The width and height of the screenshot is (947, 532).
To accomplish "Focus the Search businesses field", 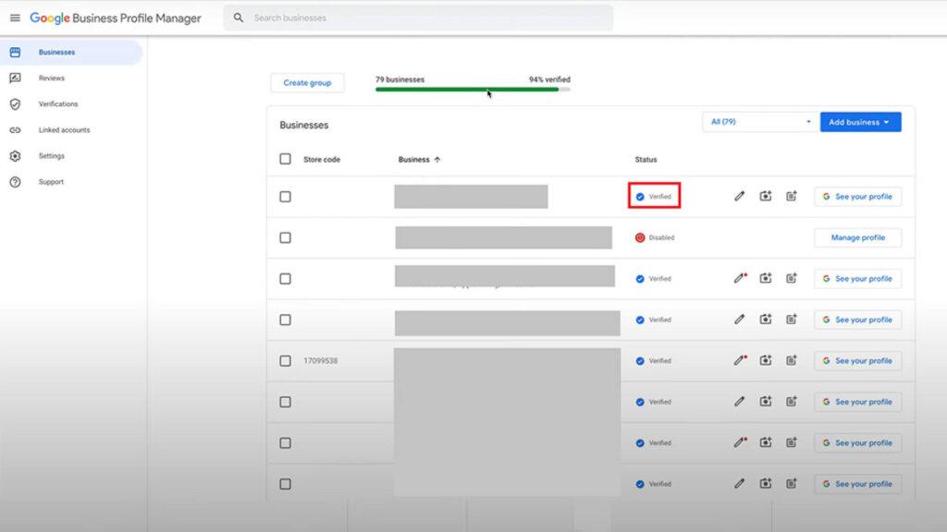I will coord(418,18).
